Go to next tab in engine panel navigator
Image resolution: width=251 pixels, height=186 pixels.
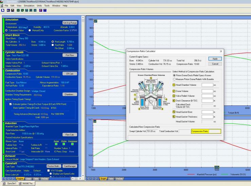coord(11,179)
